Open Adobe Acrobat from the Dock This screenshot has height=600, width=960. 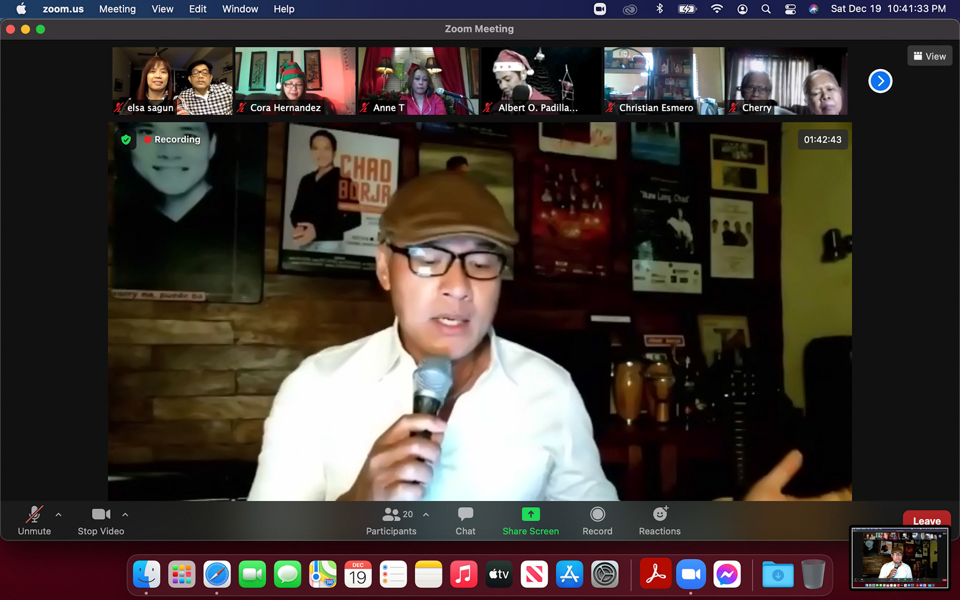655,574
